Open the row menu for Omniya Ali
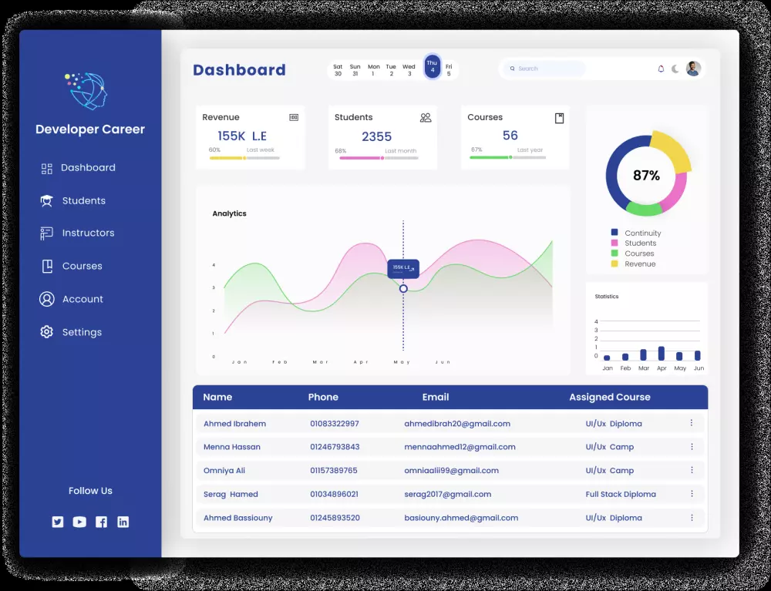The width and height of the screenshot is (771, 591). click(692, 470)
